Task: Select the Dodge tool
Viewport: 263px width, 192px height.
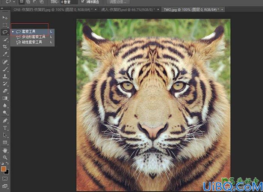Action: click(5, 113)
